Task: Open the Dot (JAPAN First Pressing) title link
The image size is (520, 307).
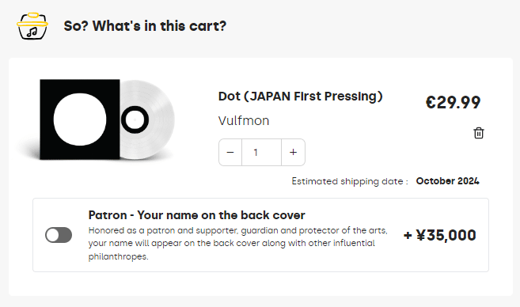Action: (x=301, y=97)
